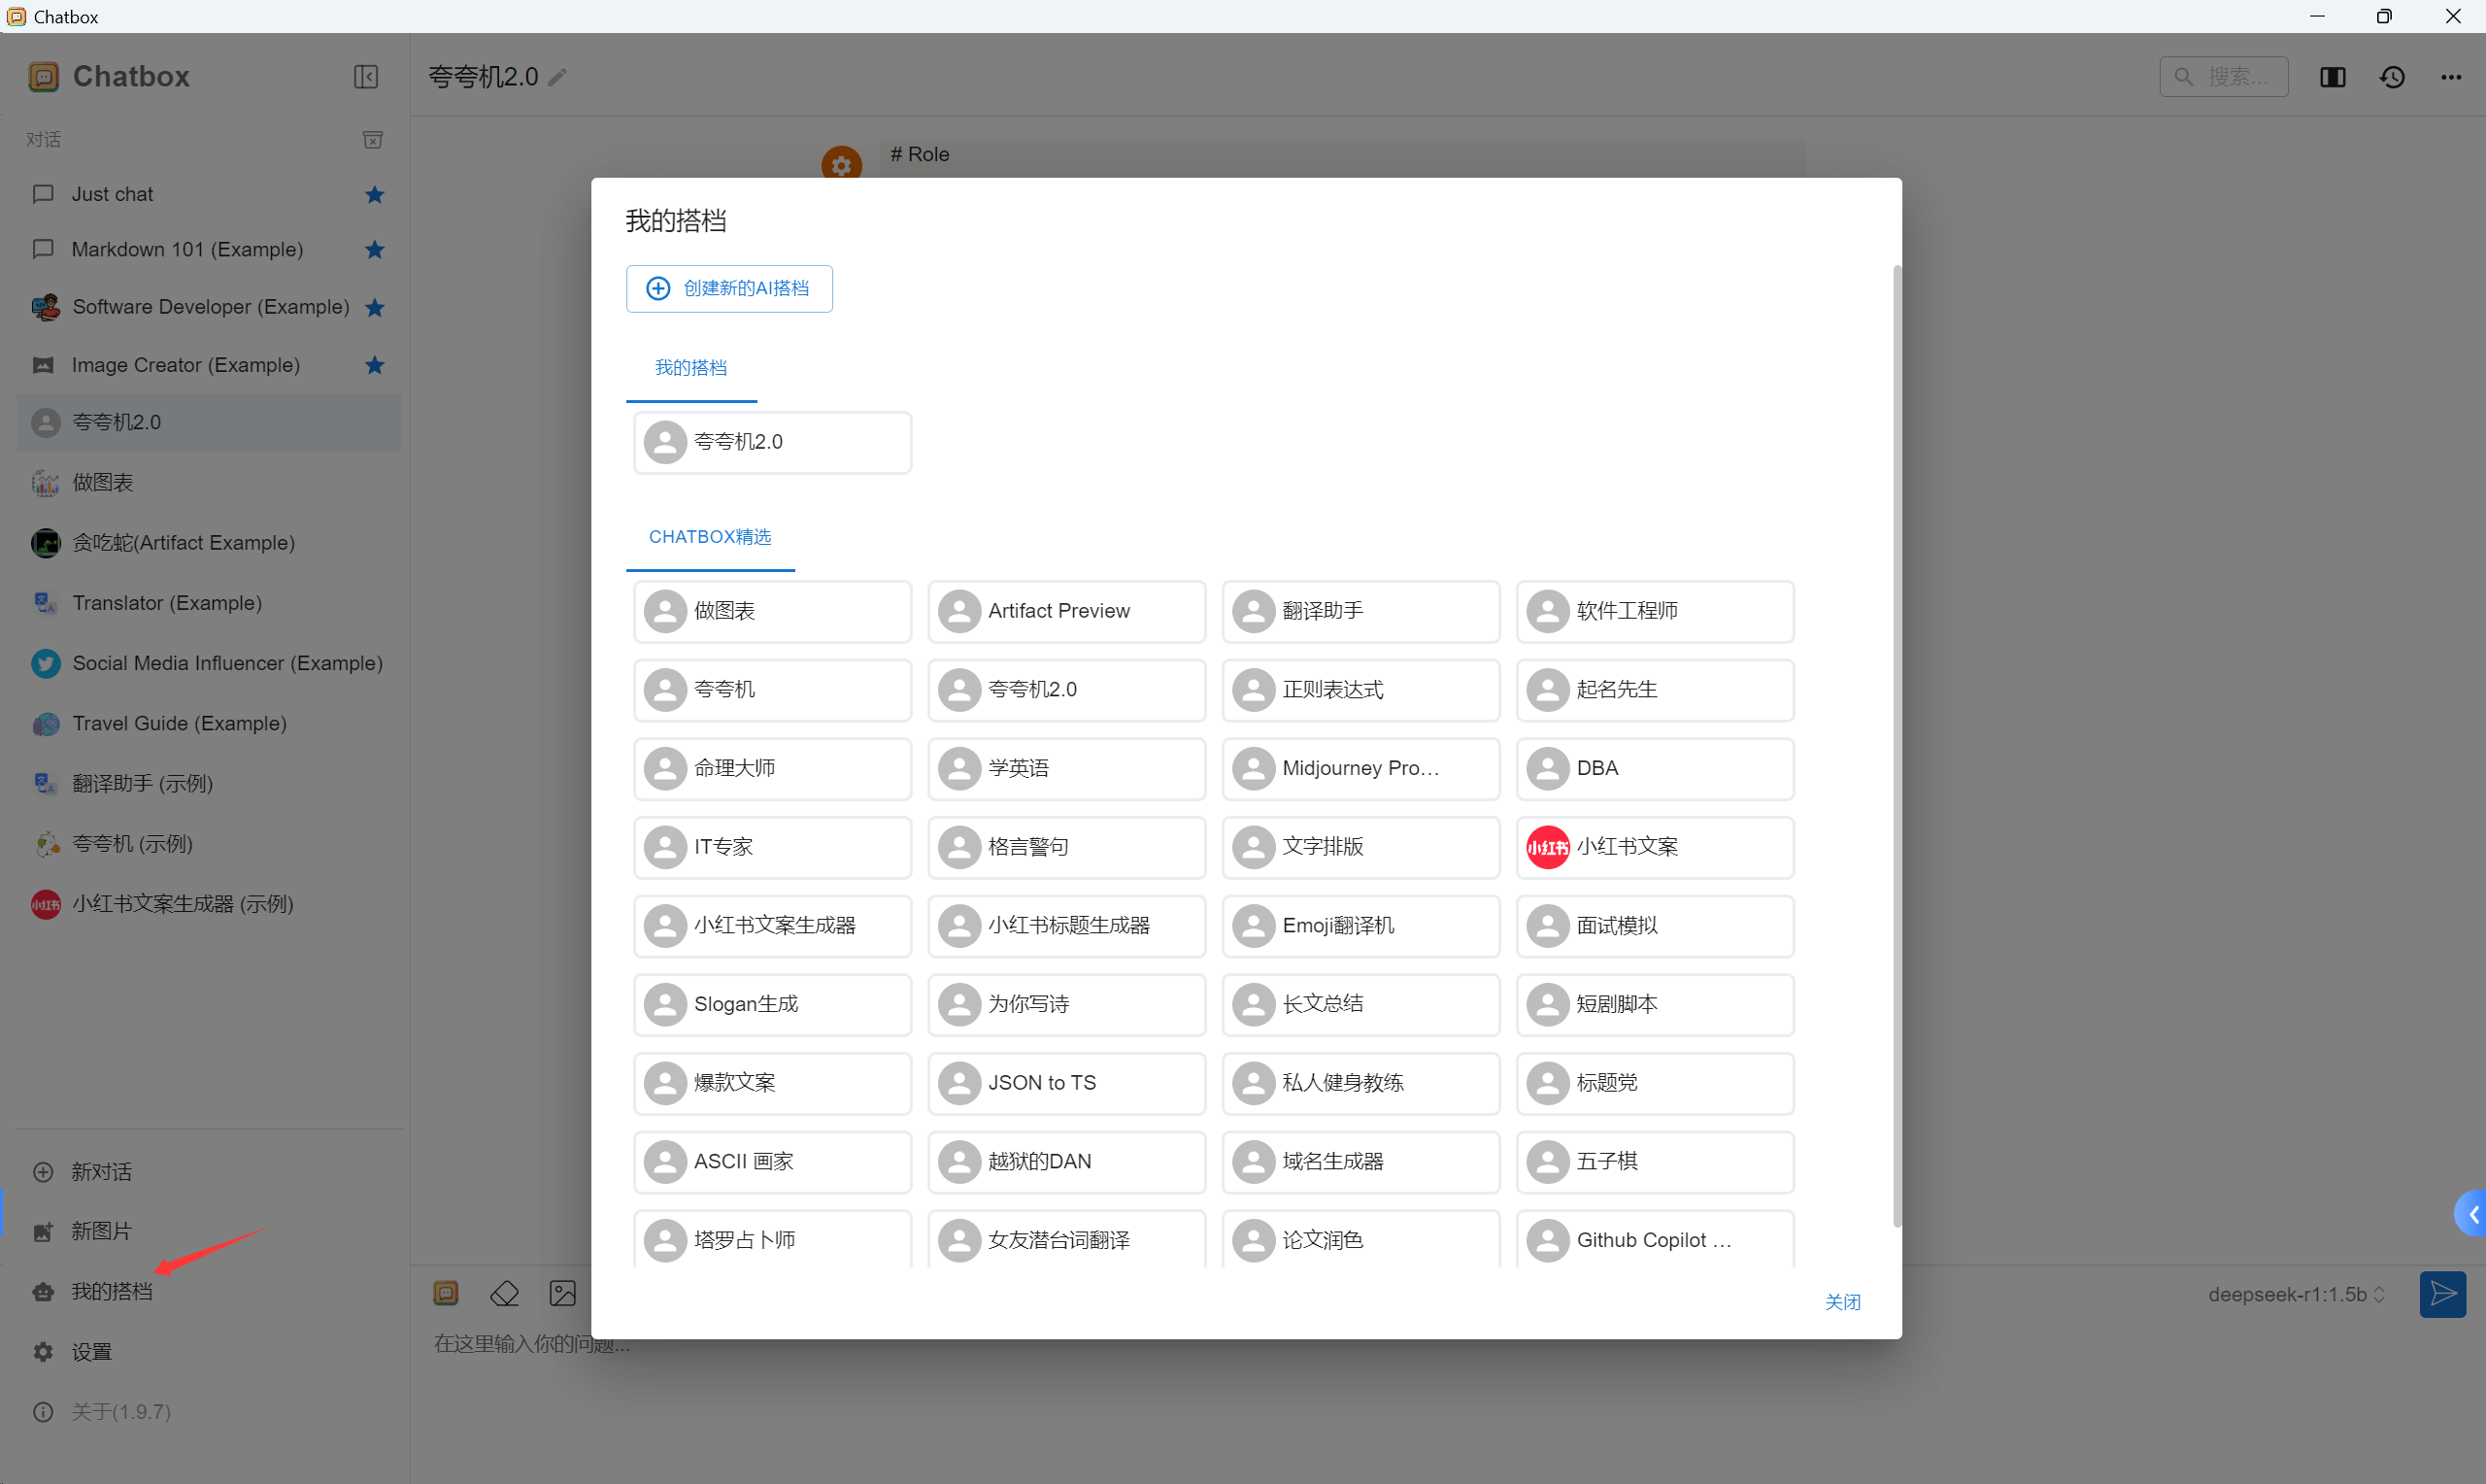Open 贪吃蛇(Artifact Example) conversation
Image resolution: width=2486 pixels, height=1484 pixels.
(208, 543)
